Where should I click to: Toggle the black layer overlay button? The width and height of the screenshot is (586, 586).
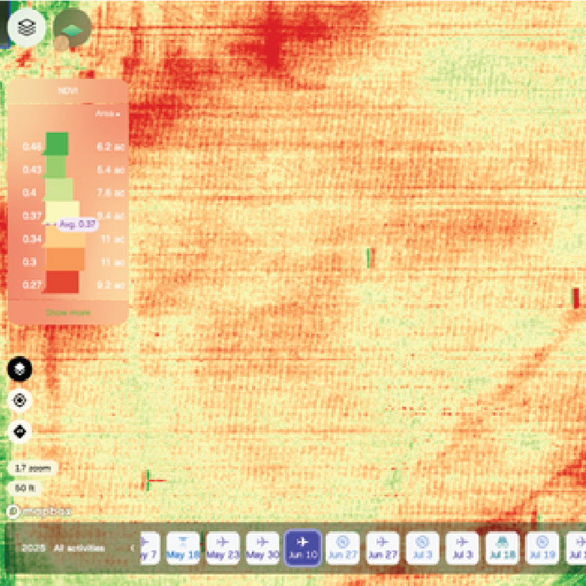[x=20, y=369]
